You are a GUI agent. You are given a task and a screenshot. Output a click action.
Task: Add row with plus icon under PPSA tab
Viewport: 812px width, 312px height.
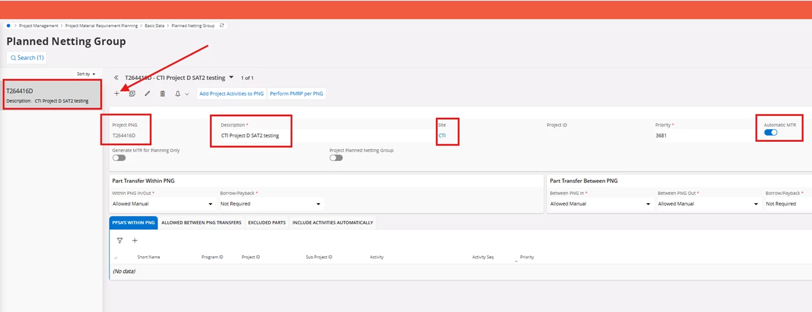[135, 240]
